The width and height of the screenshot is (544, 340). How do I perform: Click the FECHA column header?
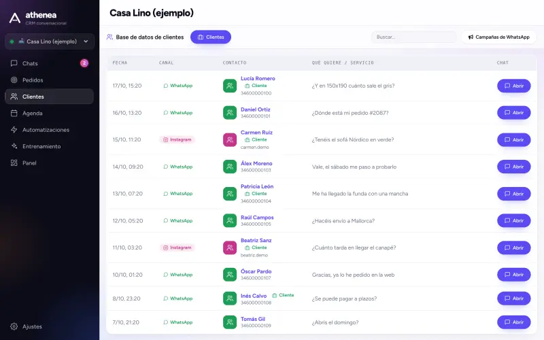(120, 63)
